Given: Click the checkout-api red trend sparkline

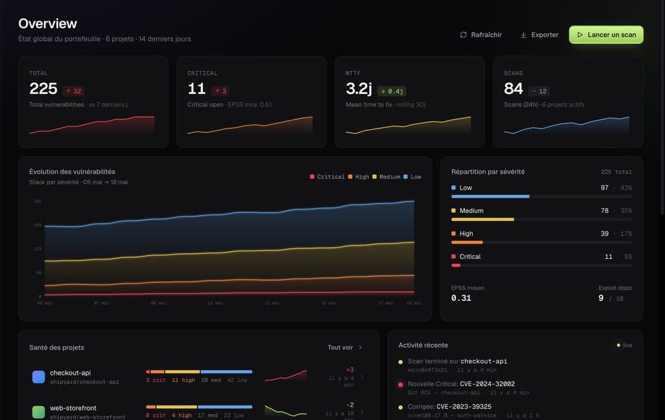Looking at the screenshot, I should [286, 375].
